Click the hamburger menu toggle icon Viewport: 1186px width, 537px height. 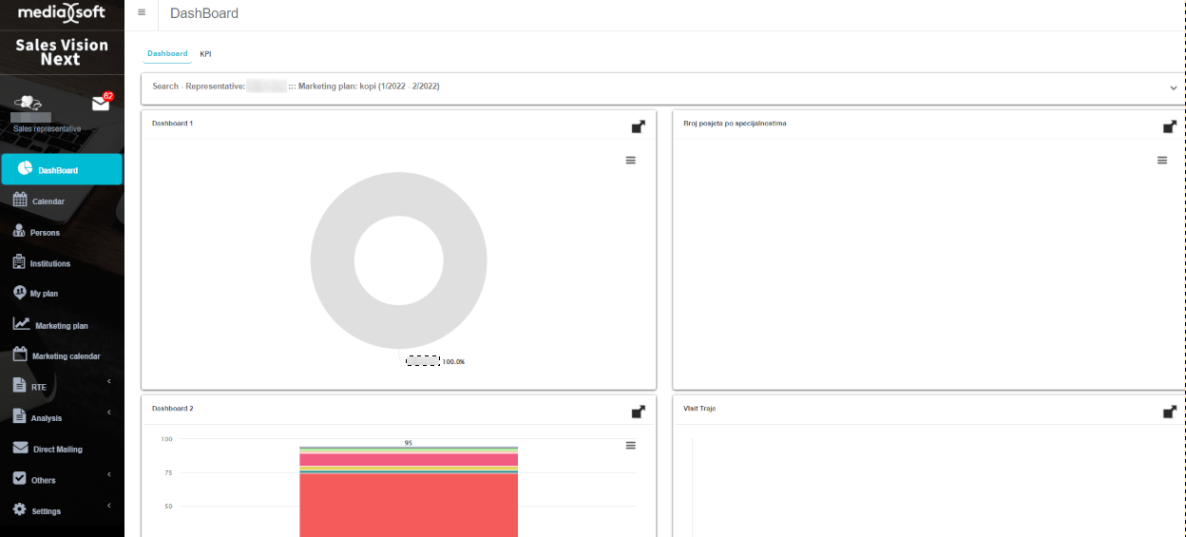click(x=142, y=12)
